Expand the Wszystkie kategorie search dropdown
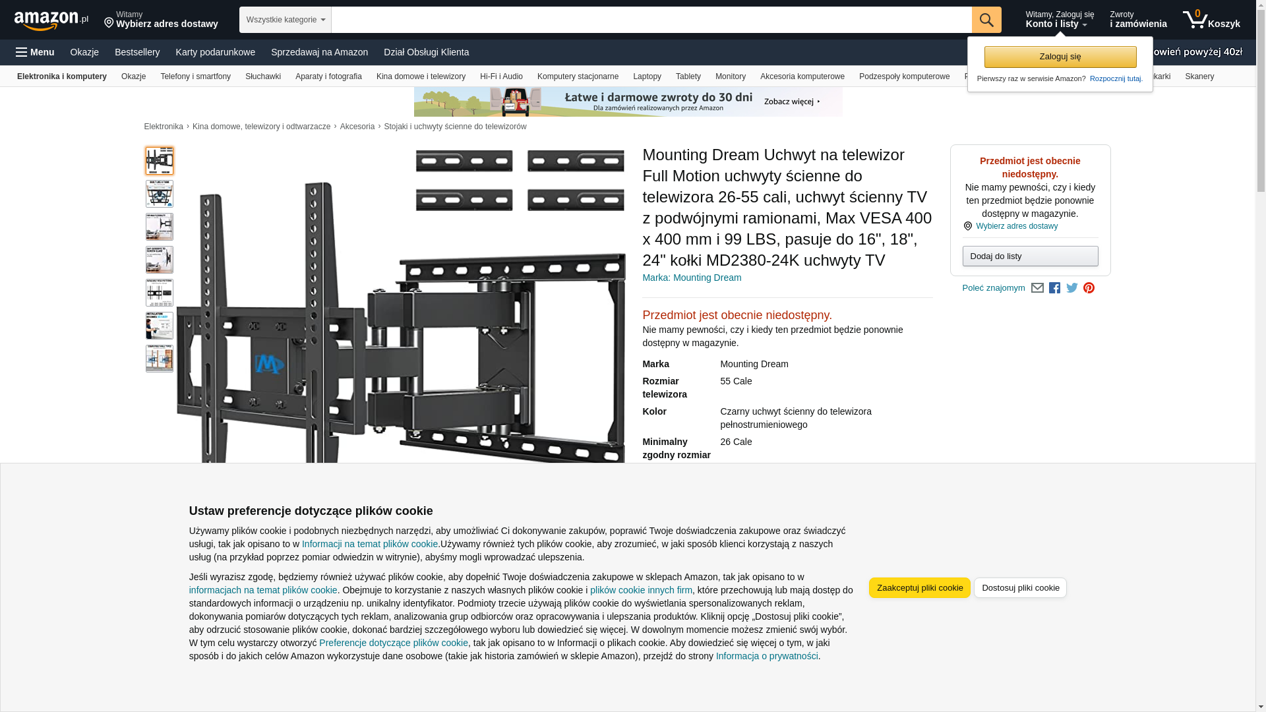The height and width of the screenshot is (712, 1266). [x=285, y=20]
